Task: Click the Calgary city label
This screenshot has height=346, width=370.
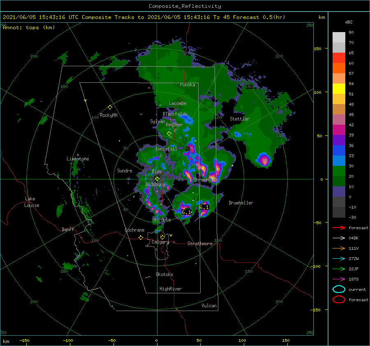Action: tap(160, 242)
